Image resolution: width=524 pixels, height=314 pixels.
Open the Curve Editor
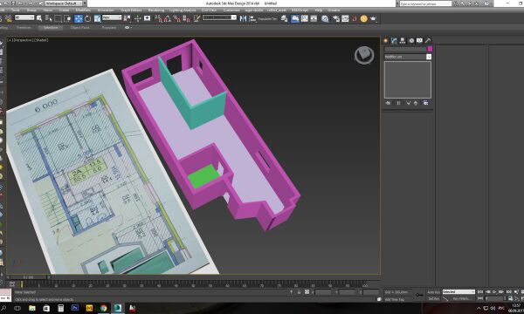[x=304, y=18]
